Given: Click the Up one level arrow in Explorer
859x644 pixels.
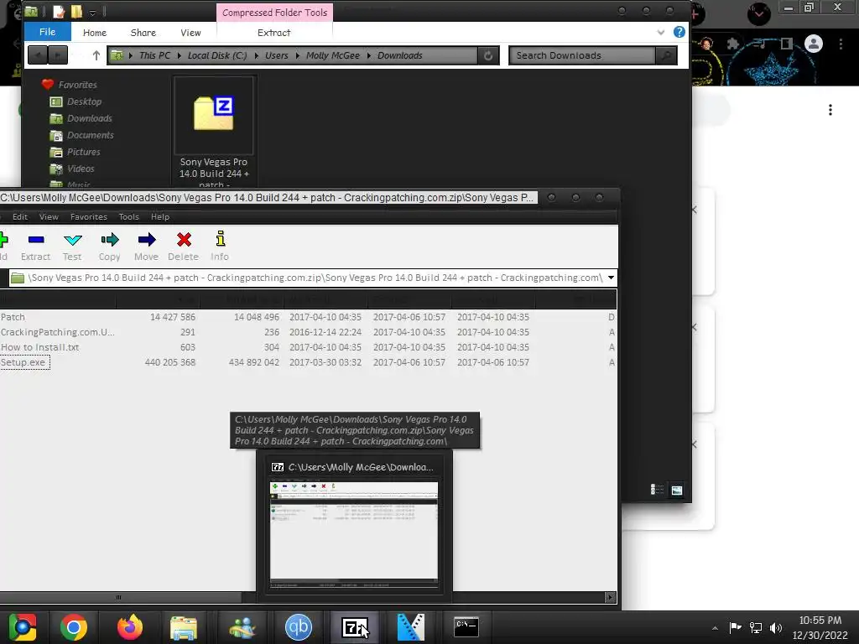Looking at the screenshot, I should (x=96, y=55).
